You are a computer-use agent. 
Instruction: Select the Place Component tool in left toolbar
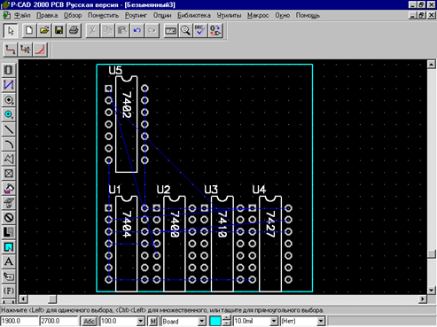click(9, 70)
